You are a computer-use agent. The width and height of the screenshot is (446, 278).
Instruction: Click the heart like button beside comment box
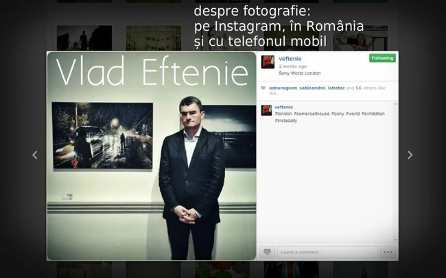(x=268, y=252)
